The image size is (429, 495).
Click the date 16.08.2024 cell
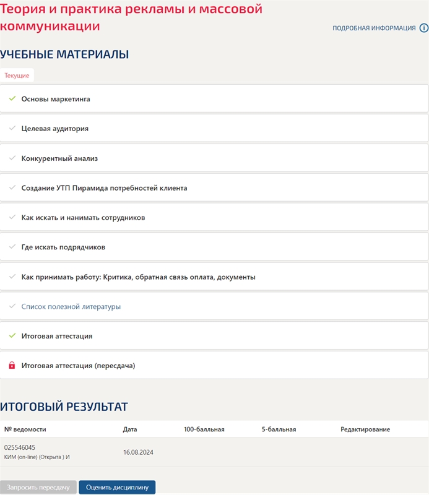coord(138,452)
